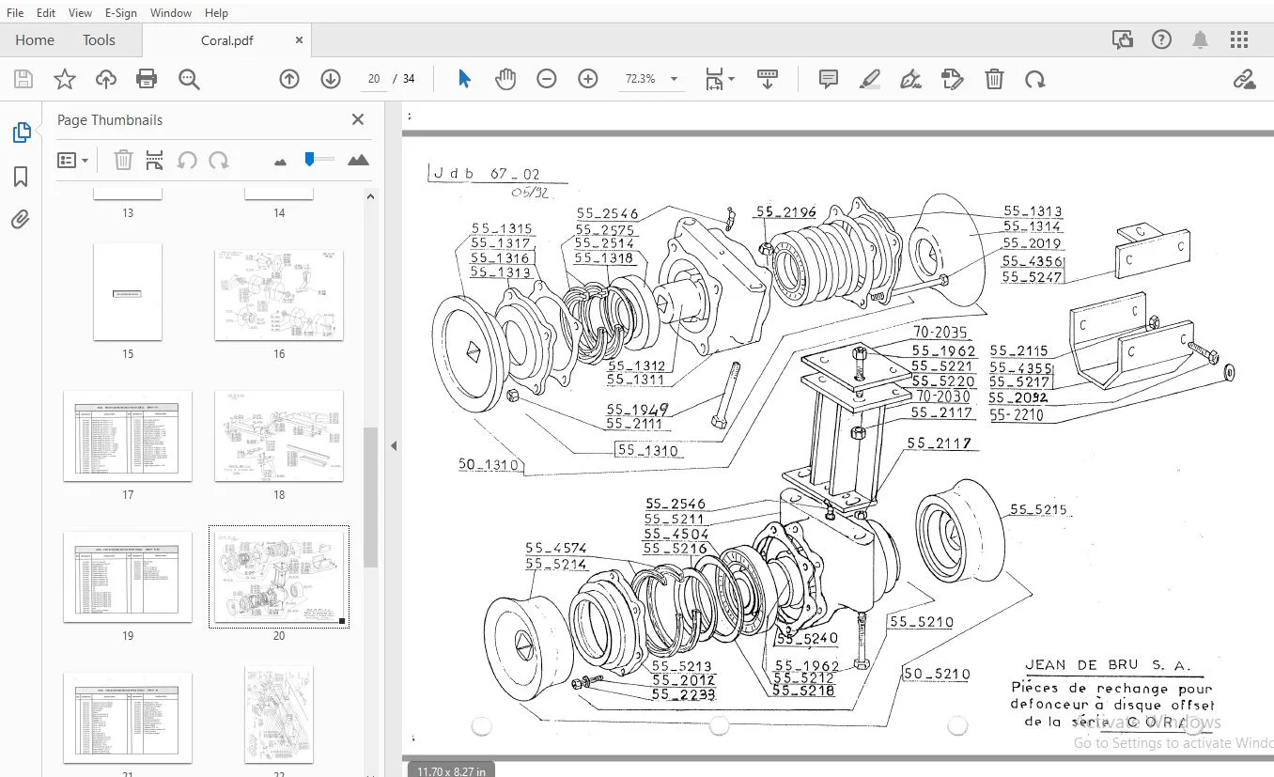Click the thumbnail size slider handle
The image size is (1274, 777).
tap(309, 160)
